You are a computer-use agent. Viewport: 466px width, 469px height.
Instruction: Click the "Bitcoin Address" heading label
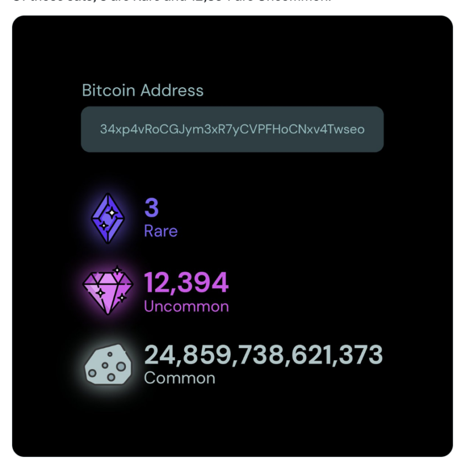click(x=143, y=90)
